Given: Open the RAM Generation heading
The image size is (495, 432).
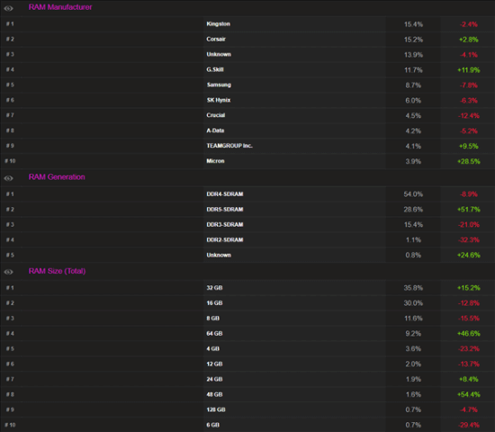Looking at the screenshot, I should tap(57, 176).
